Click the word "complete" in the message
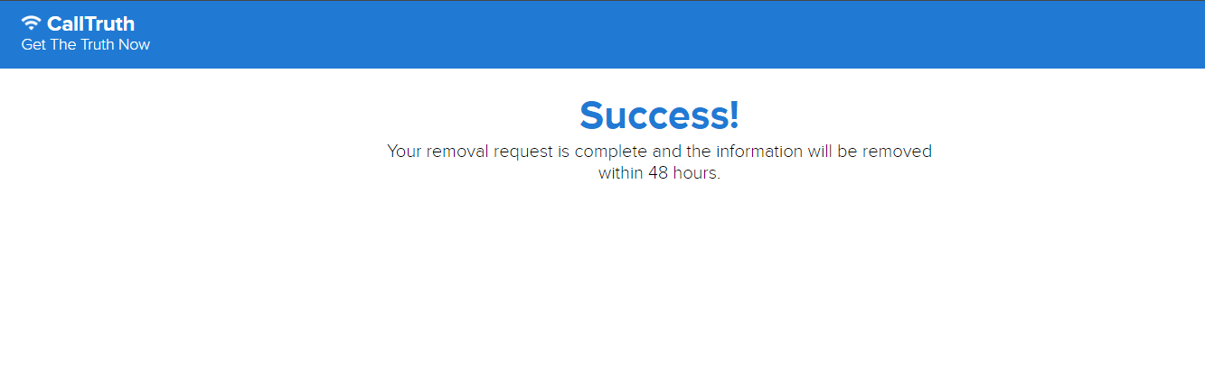Image resolution: width=1205 pixels, height=378 pixels. coord(610,152)
